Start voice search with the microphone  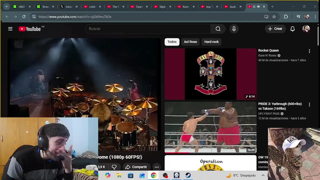[x=234, y=29]
